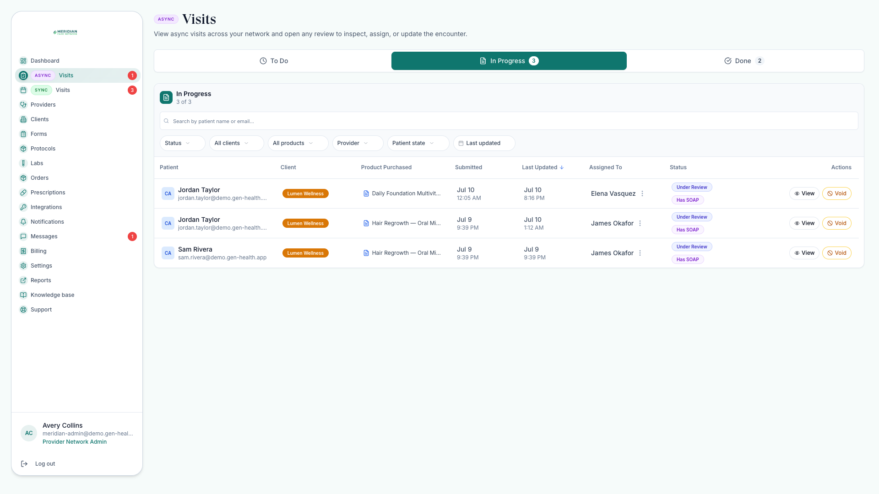Click Lumen Wellness badge in Sam Rivera row
The height and width of the screenshot is (494, 879).
pos(305,253)
